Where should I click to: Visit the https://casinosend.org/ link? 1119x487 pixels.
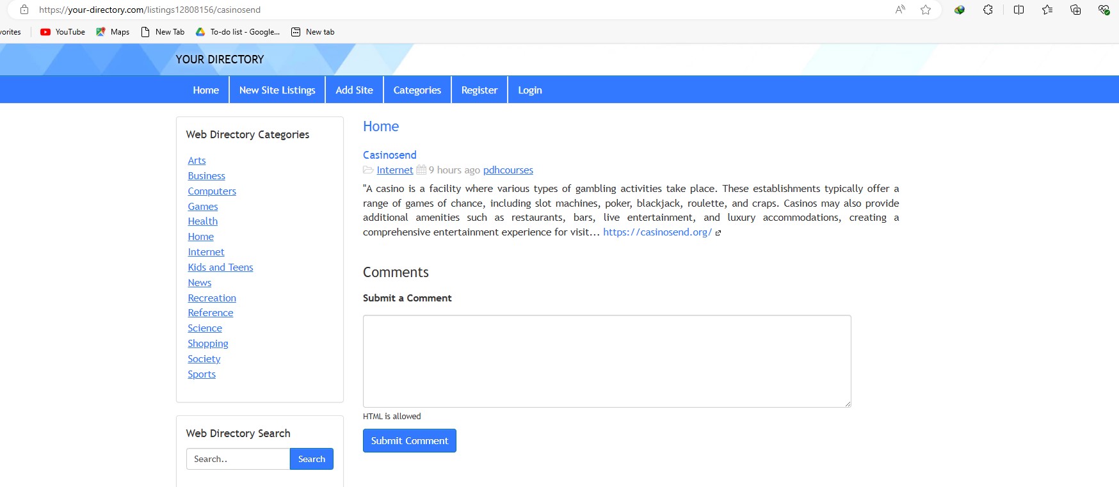657,232
